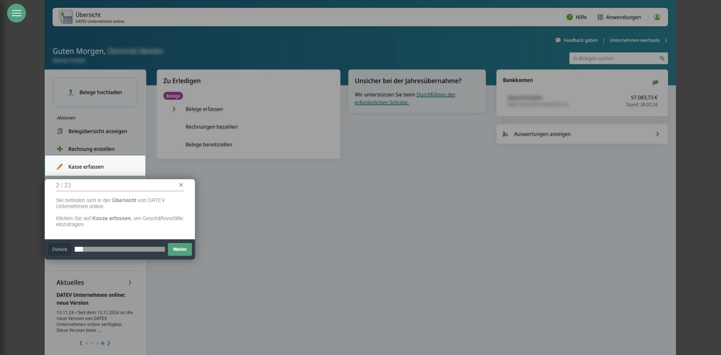Click the Belegübersicht anzeigen document icon
The width and height of the screenshot is (721, 355).
click(60, 131)
